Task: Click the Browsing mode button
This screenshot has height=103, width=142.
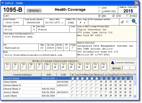Action: 34,11
